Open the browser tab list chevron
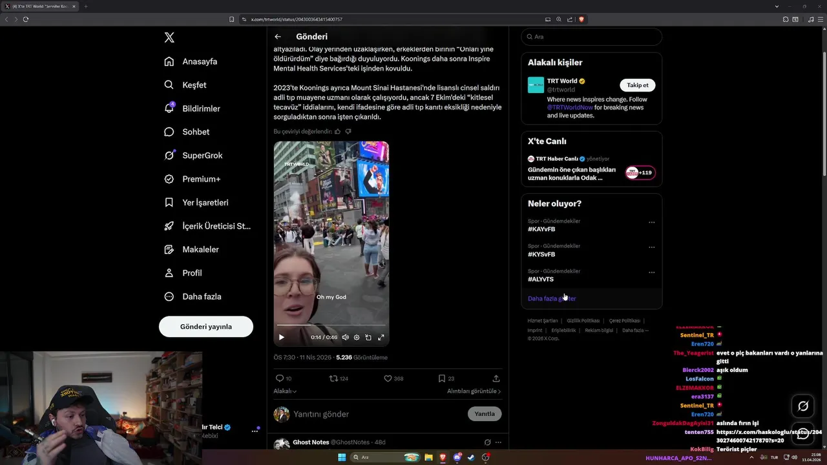The height and width of the screenshot is (465, 827). pos(777,6)
